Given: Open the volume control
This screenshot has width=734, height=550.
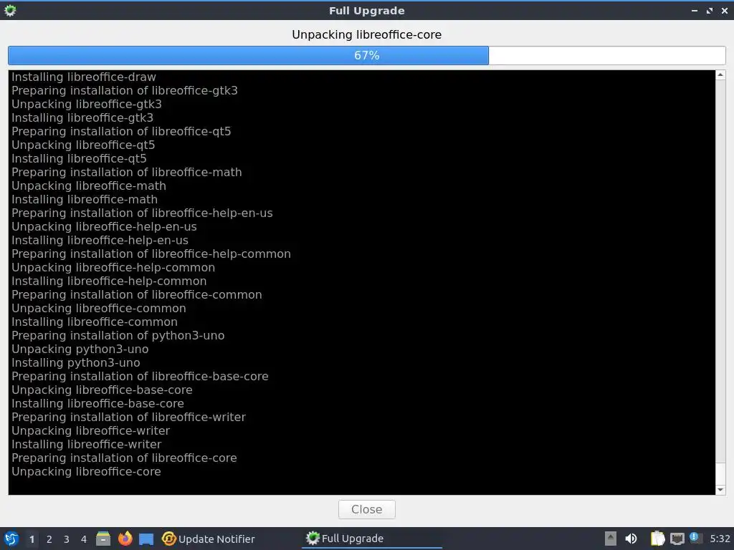Looking at the screenshot, I should click(x=631, y=539).
